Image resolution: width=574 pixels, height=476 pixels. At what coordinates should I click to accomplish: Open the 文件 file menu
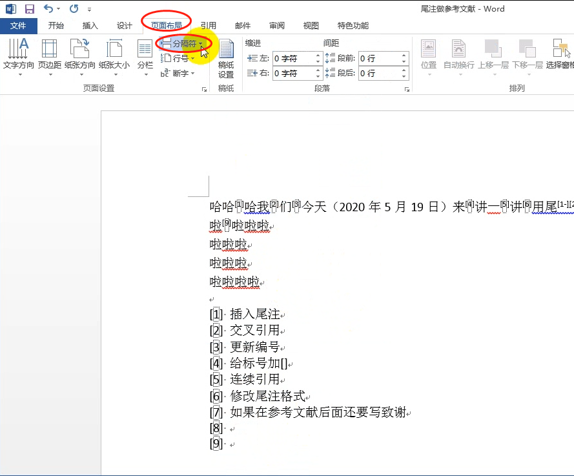coord(18,26)
